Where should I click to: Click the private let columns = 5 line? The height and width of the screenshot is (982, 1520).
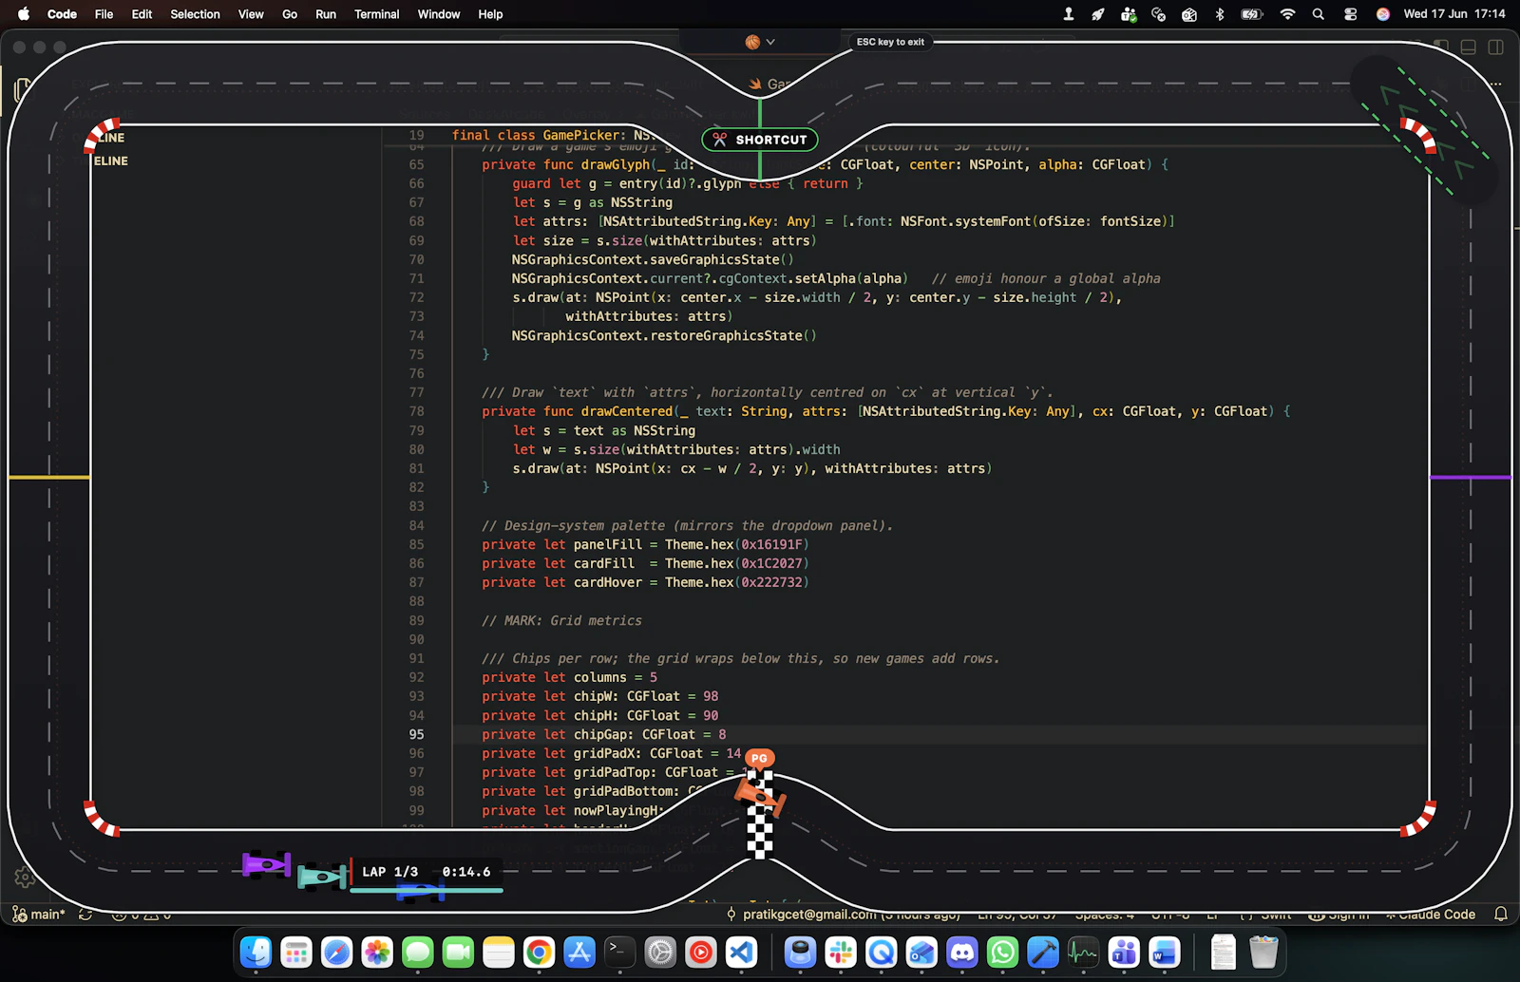569,677
